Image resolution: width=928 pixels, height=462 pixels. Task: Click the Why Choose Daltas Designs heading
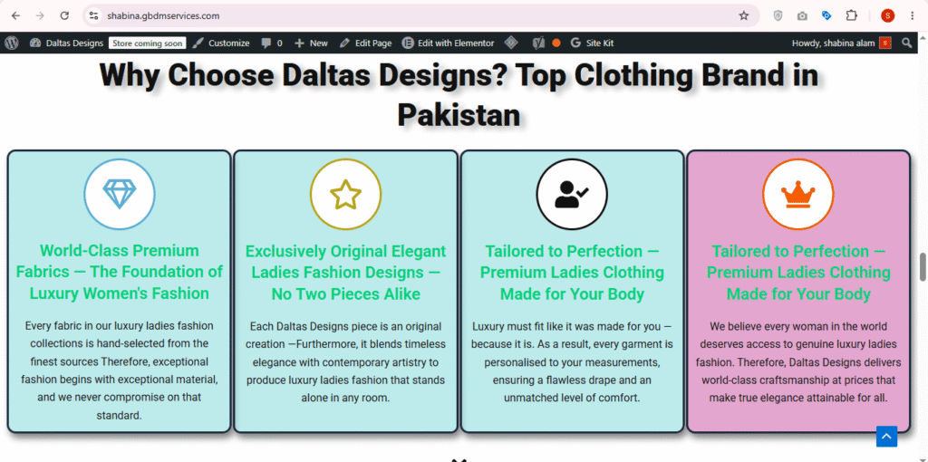pyautogui.click(x=459, y=94)
